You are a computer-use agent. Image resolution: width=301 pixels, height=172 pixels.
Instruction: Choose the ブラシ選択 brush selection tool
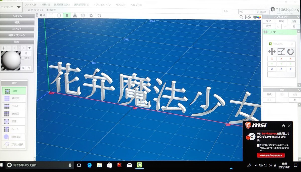coord(14,145)
